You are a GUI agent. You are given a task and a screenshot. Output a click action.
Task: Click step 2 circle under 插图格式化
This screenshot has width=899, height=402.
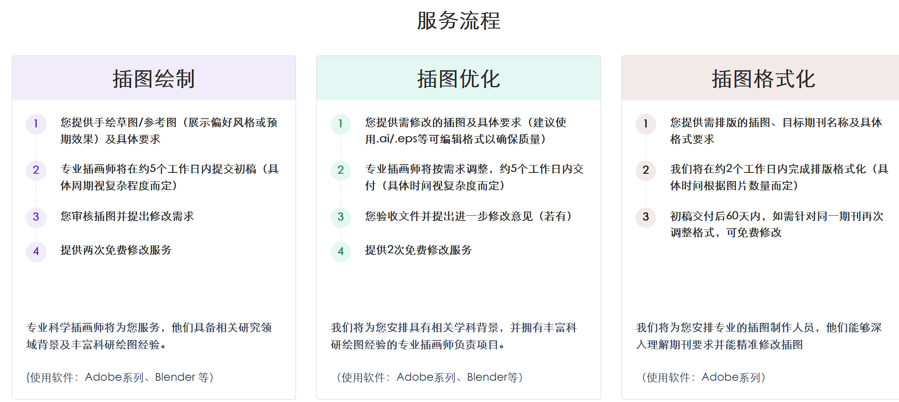[x=645, y=171]
